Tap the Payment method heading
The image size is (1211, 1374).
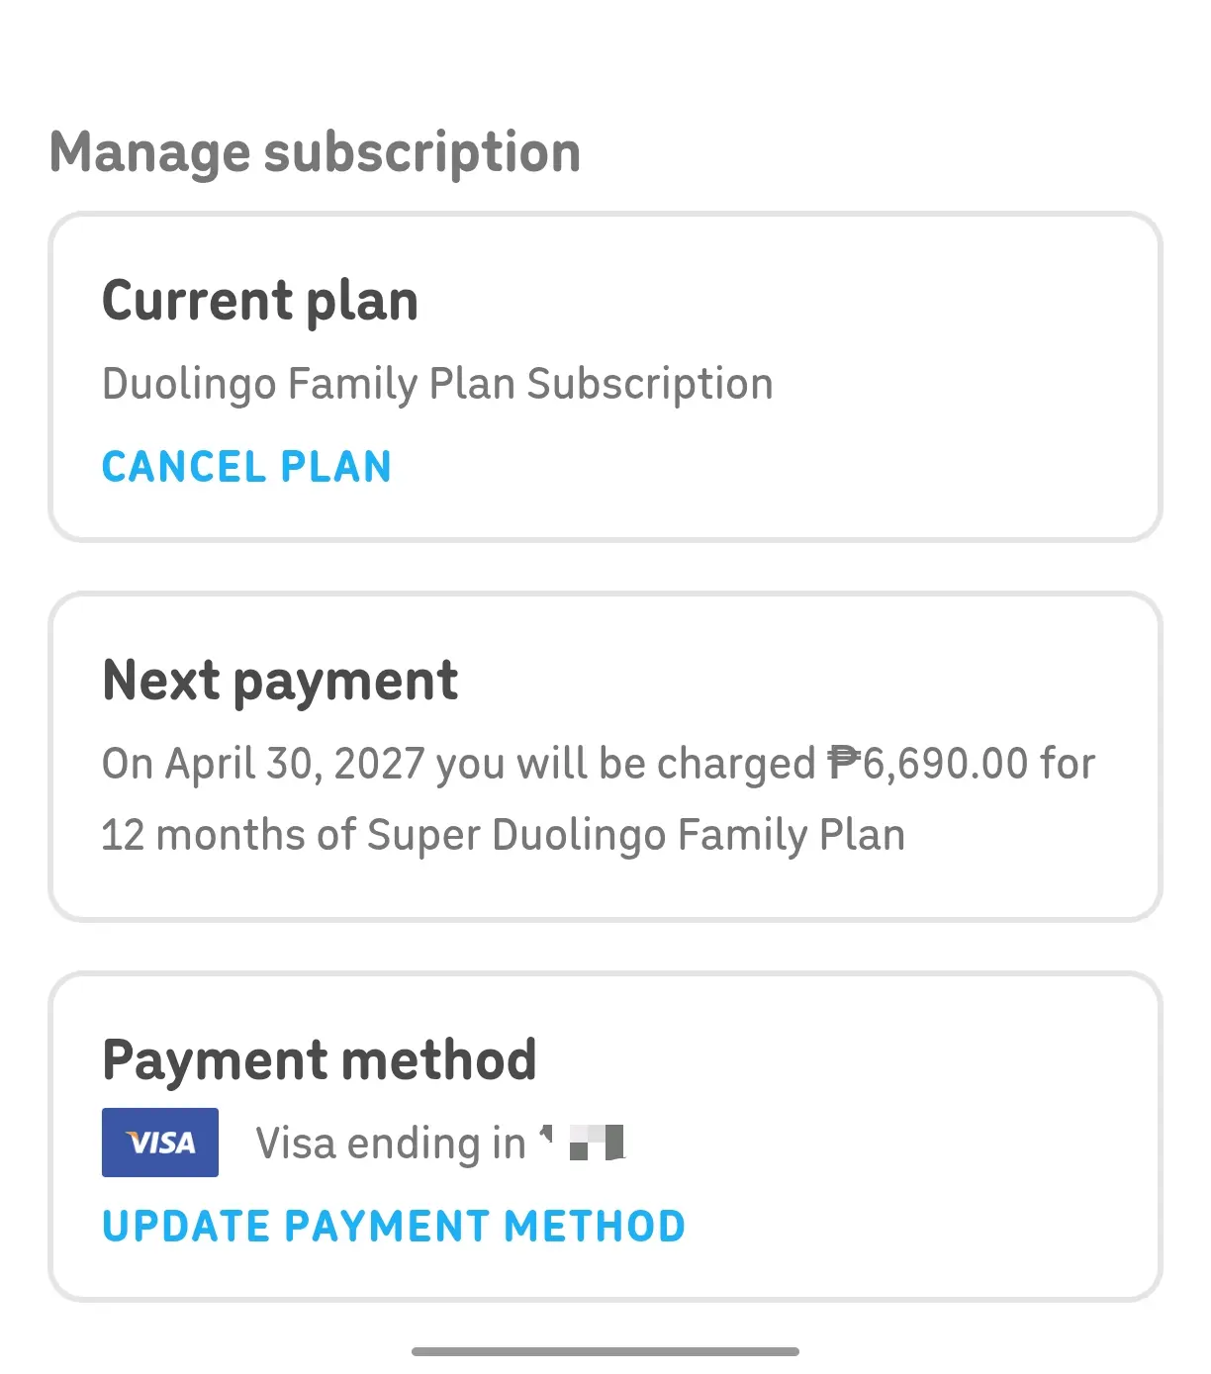point(320,1060)
